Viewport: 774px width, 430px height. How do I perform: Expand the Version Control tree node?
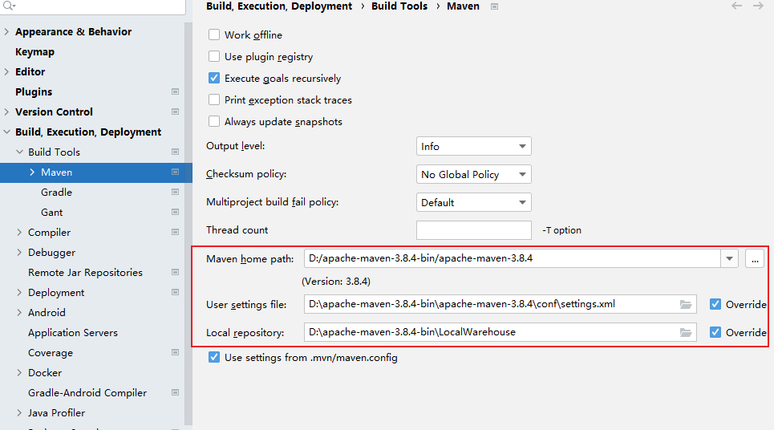(x=7, y=112)
